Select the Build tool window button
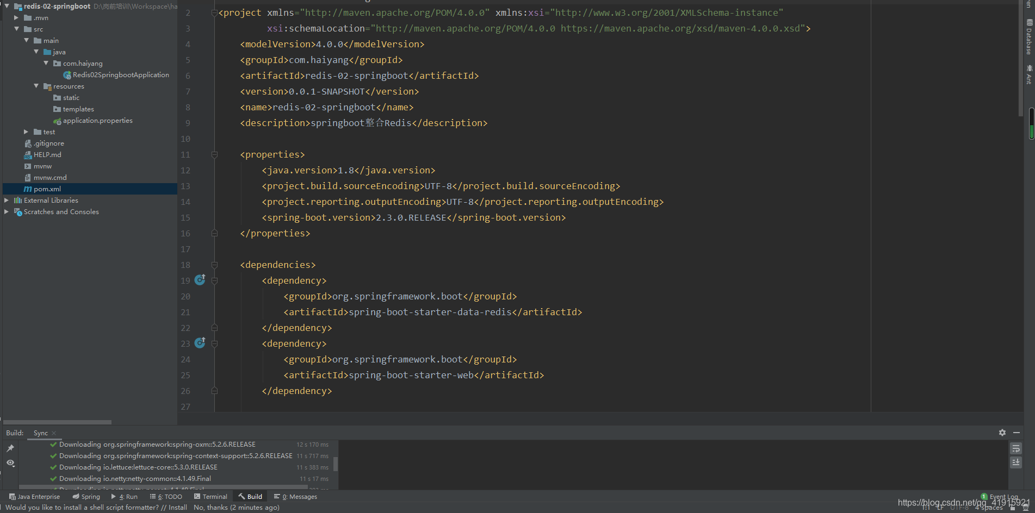This screenshot has width=1035, height=513. [250, 497]
